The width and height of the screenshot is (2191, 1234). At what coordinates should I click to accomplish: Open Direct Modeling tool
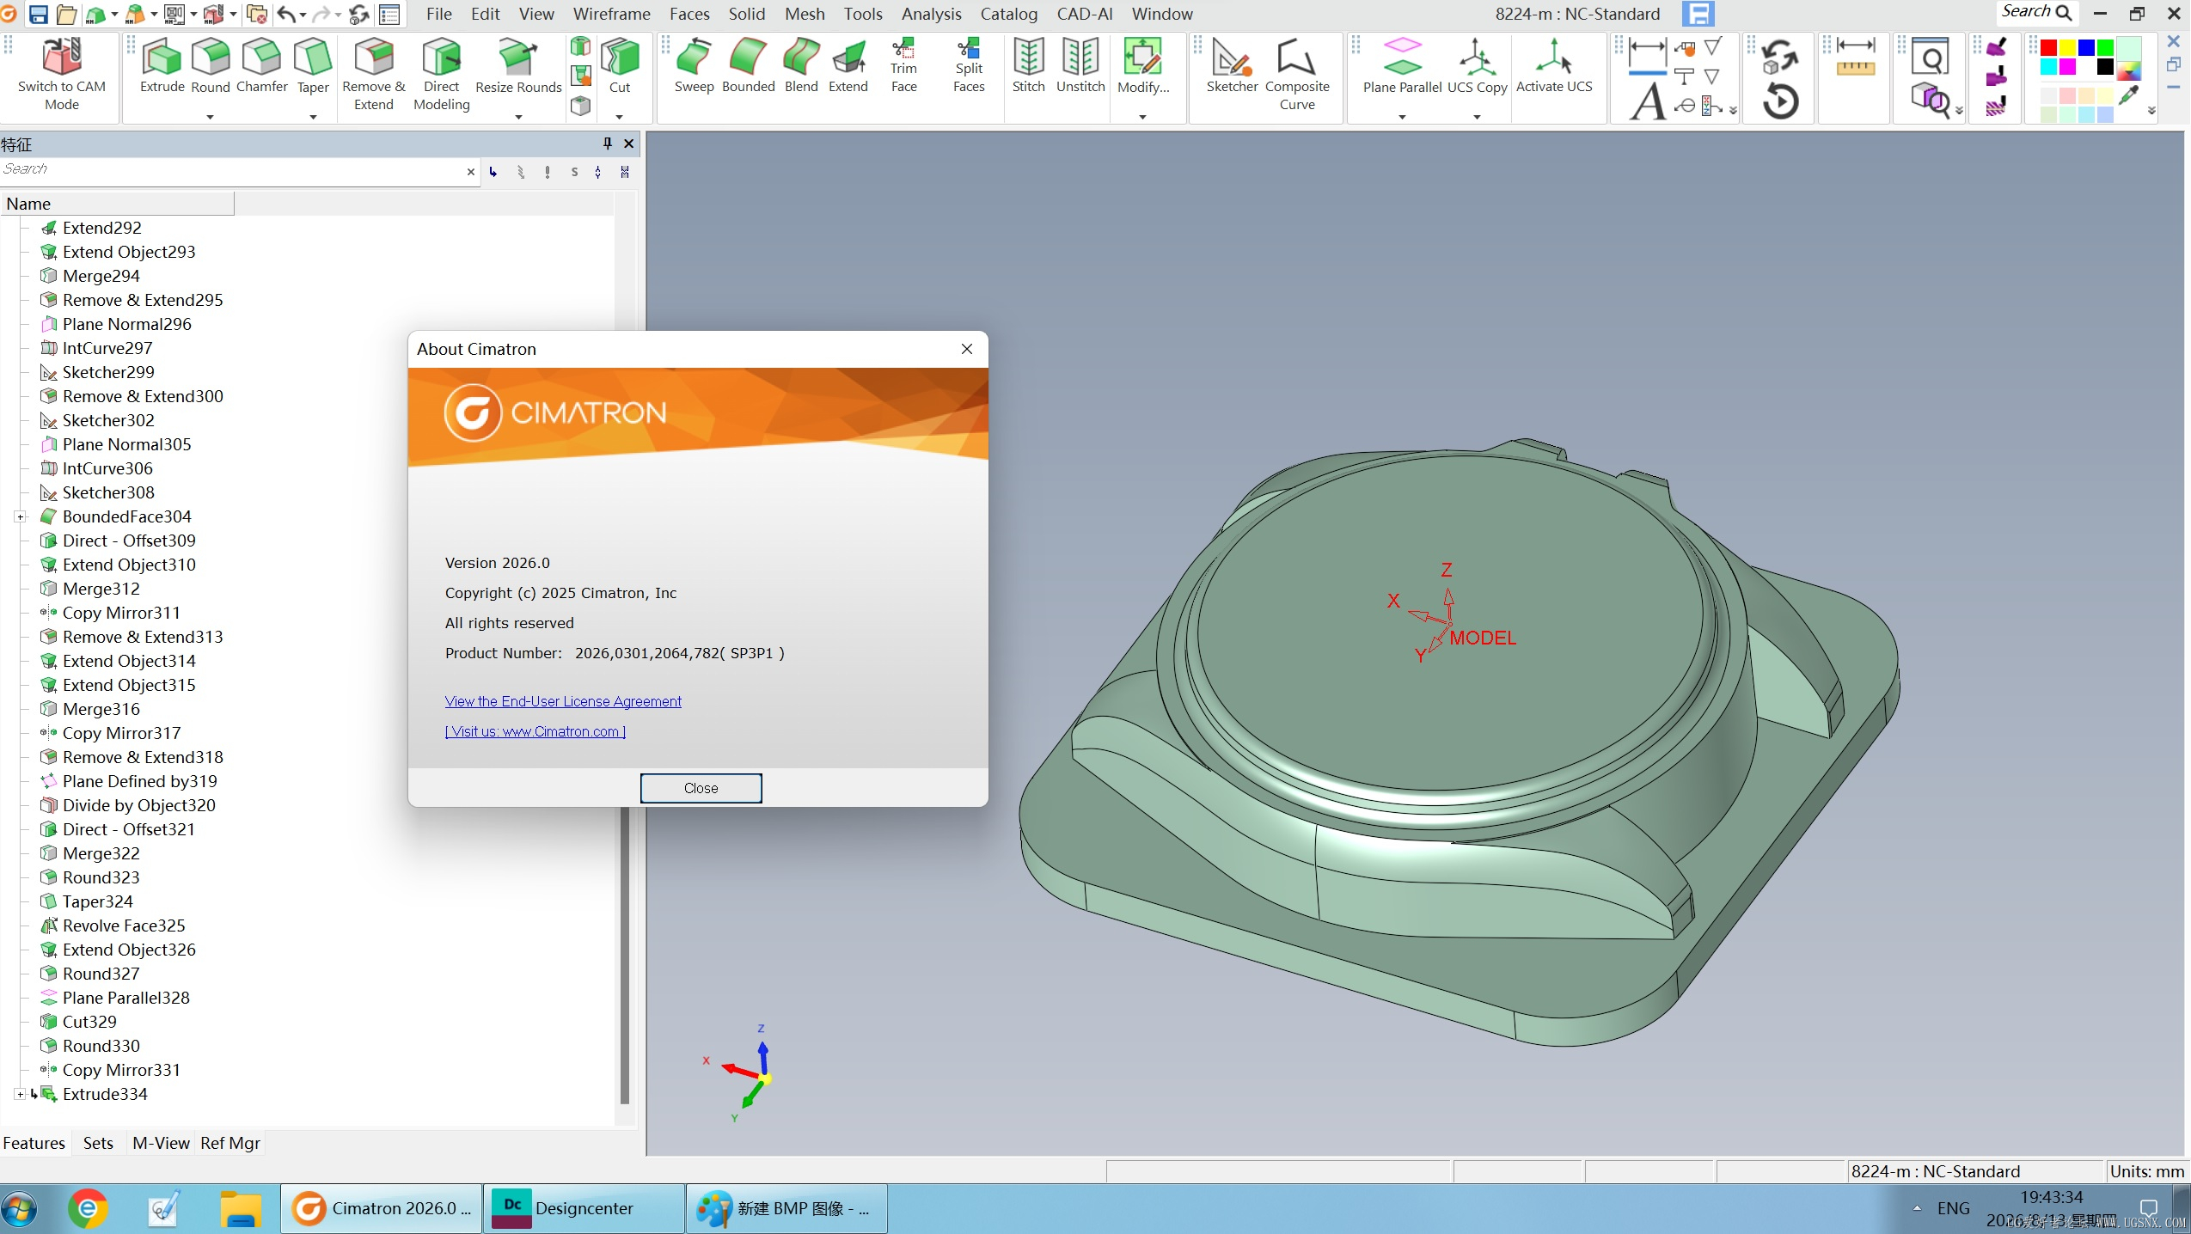point(442,75)
